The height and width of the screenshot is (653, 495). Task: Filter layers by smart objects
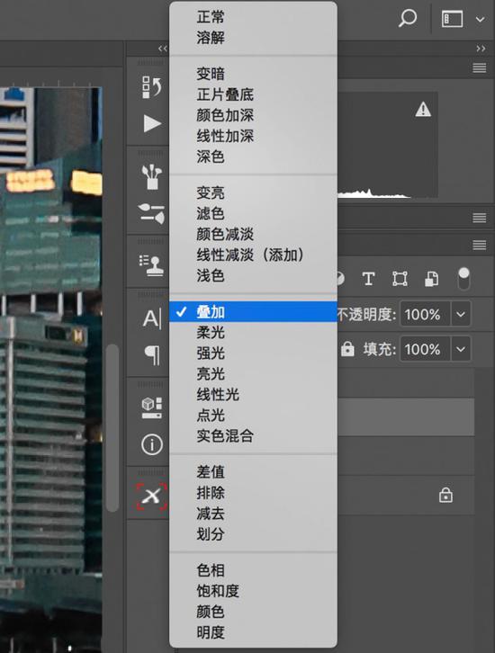click(x=431, y=279)
